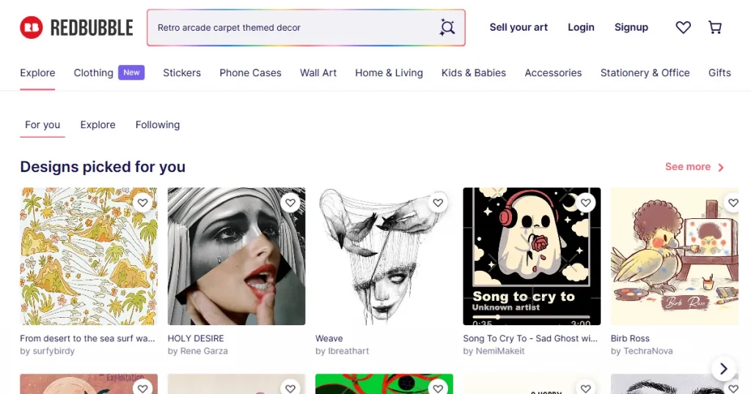This screenshot has height=394, width=751.
Task: Open the Explore main navigation item
Action: pos(37,73)
